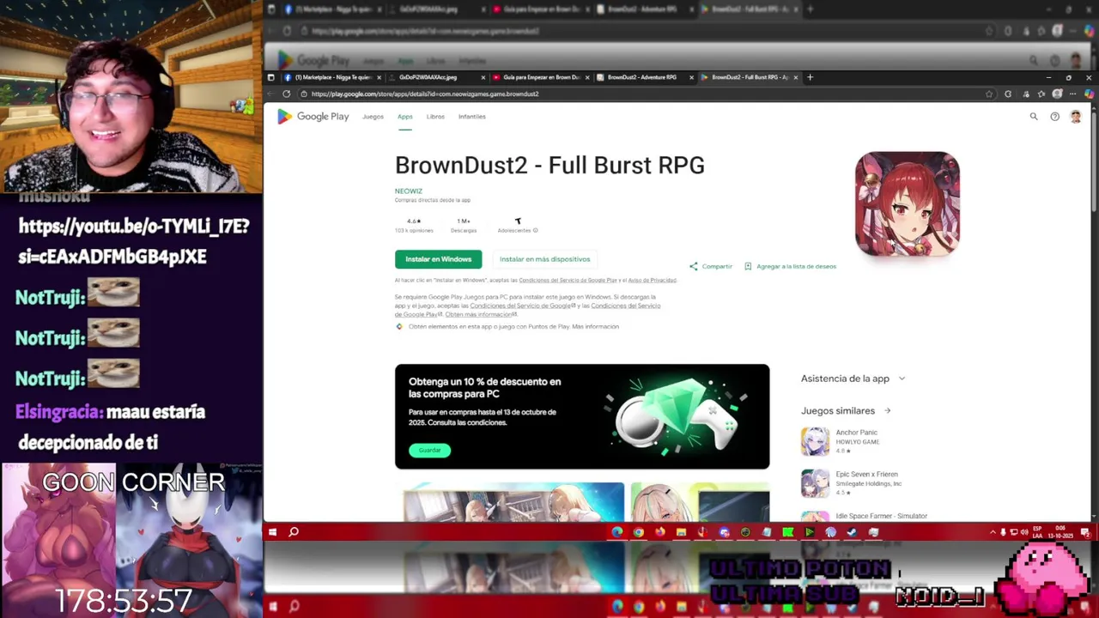Show hidden system tray icons
This screenshot has height=618, width=1099.
pyautogui.click(x=993, y=532)
